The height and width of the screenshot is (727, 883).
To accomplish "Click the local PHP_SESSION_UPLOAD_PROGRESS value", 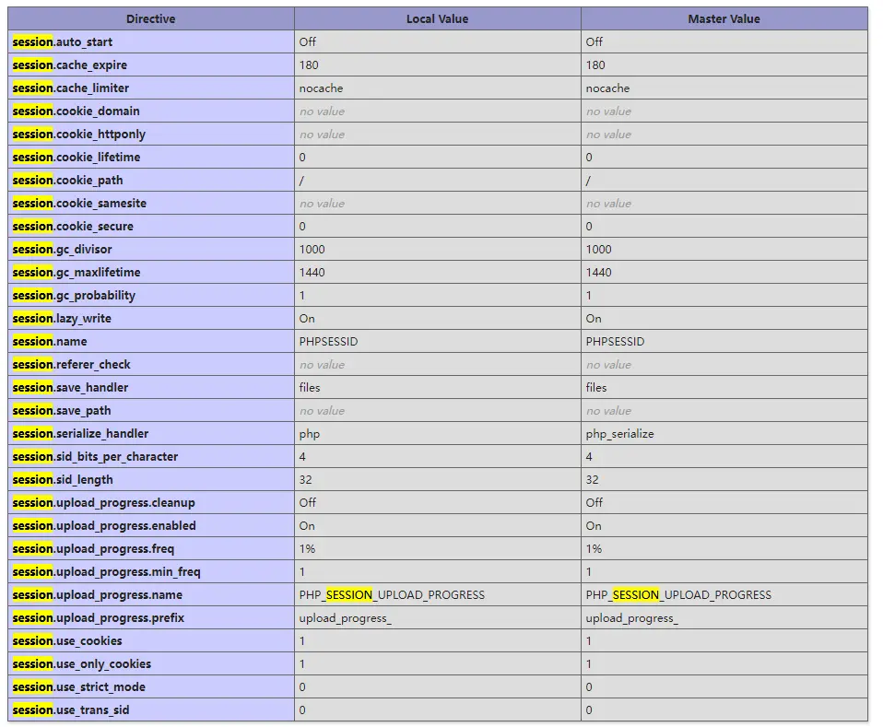I will [392, 594].
